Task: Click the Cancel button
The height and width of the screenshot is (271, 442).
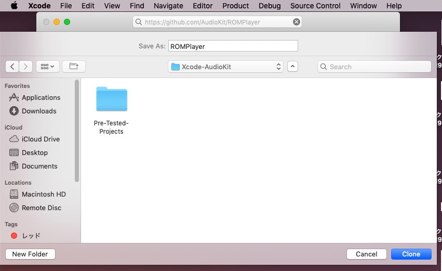Action: [367, 254]
